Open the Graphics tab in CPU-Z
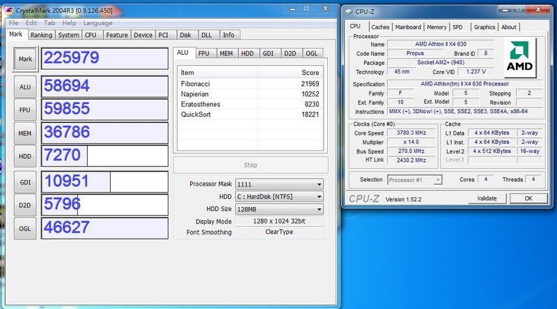 [x=485, y=27]
